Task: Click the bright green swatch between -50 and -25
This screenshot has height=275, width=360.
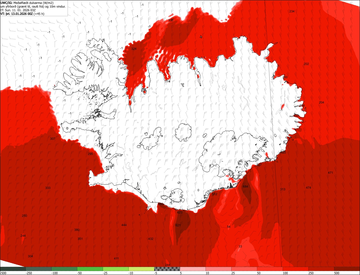Action: tap(90, 269)
